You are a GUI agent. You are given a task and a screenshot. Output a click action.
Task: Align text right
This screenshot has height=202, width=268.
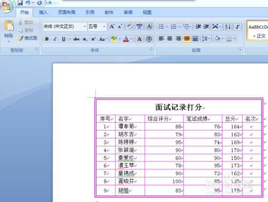pos(178,38)
